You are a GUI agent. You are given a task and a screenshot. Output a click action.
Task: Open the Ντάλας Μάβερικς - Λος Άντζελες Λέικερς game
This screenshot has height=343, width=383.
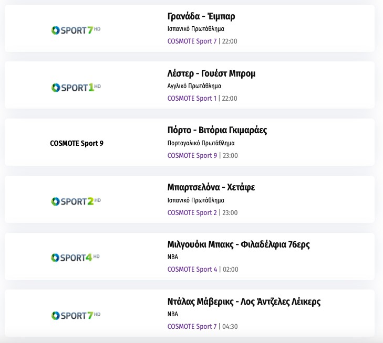coord(244,302)
